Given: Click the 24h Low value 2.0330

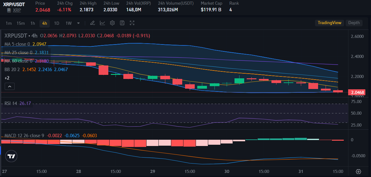Looking at the screenshot, I should [x=110, y=10].
